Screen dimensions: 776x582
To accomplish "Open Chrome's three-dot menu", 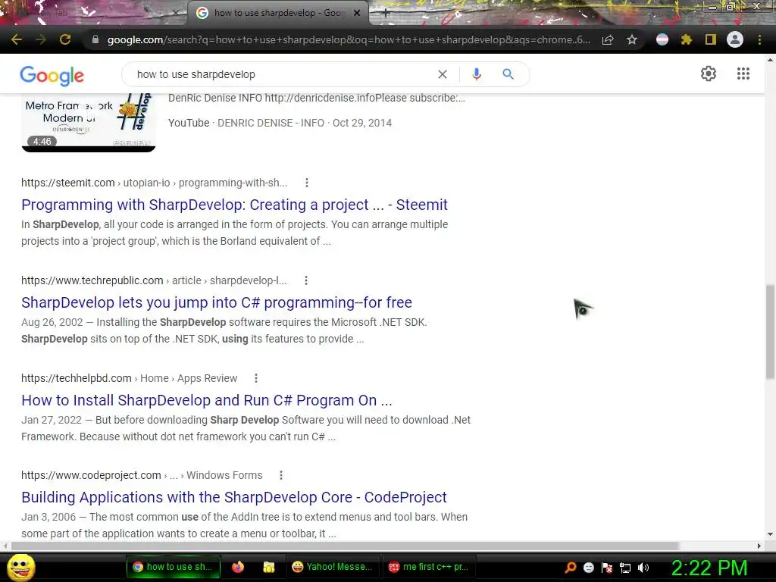I will click(x=759, y=39).
